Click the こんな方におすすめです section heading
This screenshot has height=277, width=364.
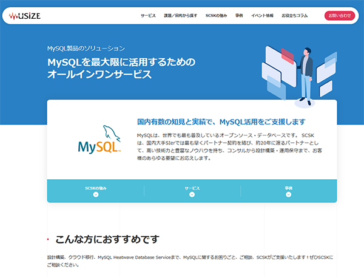(107, 239)
